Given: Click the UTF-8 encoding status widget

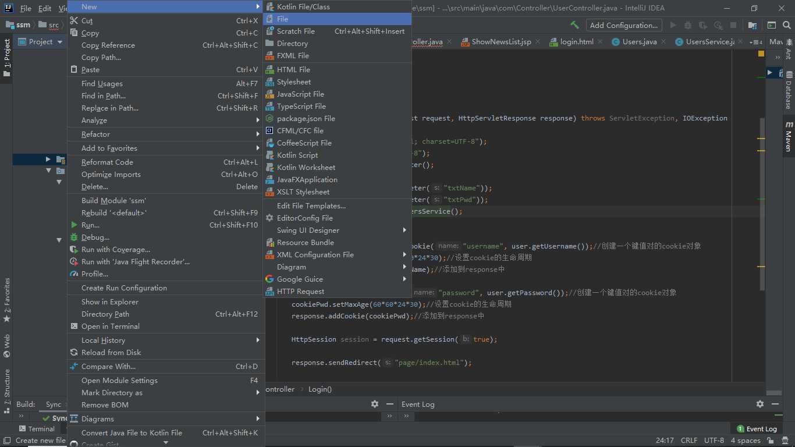Looking at the screenshot, I should 714,441.
